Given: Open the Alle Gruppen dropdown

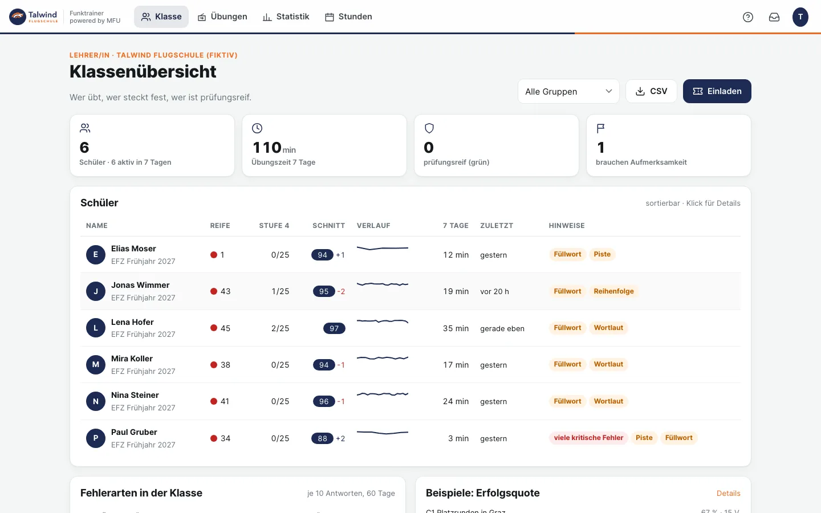Looking at the screenshot, I should pyautogui.click(x=568, y=91).
